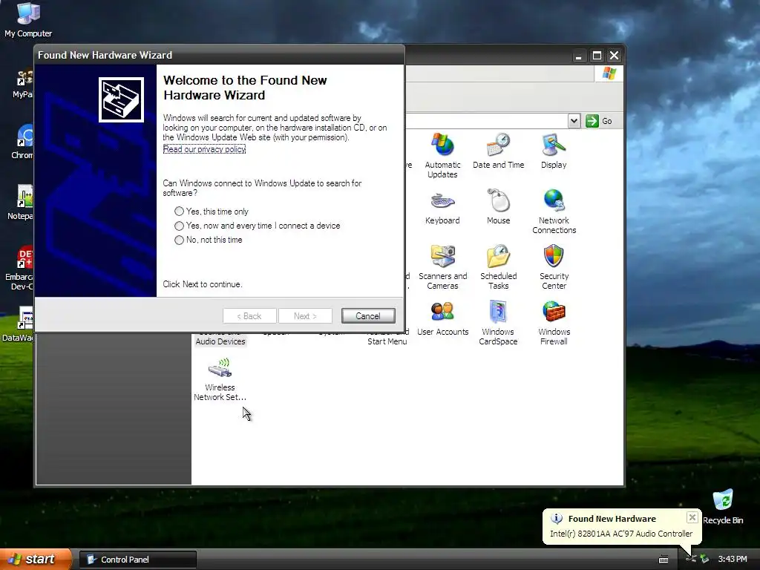Open Windows CardSpace icon
This screenshot has width=760, height=570.
coord(498,323)
